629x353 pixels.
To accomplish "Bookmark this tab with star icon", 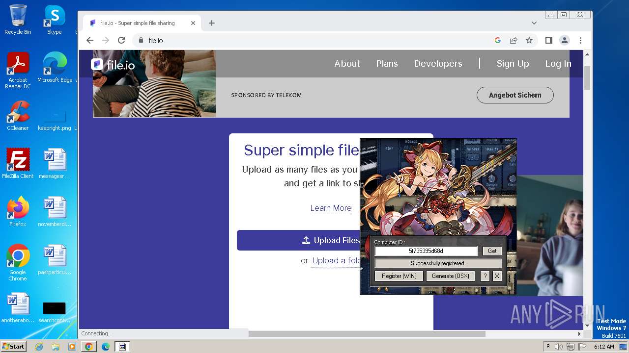I will tap(529, 40).
